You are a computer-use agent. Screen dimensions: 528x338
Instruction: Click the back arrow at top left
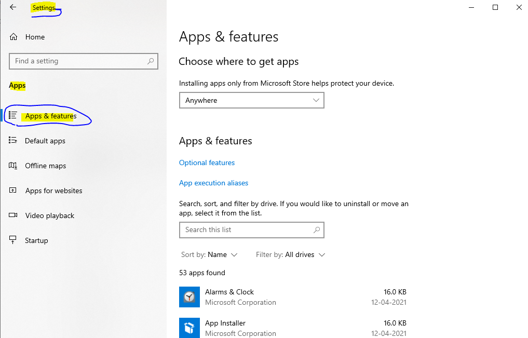(x=13, y=7)
